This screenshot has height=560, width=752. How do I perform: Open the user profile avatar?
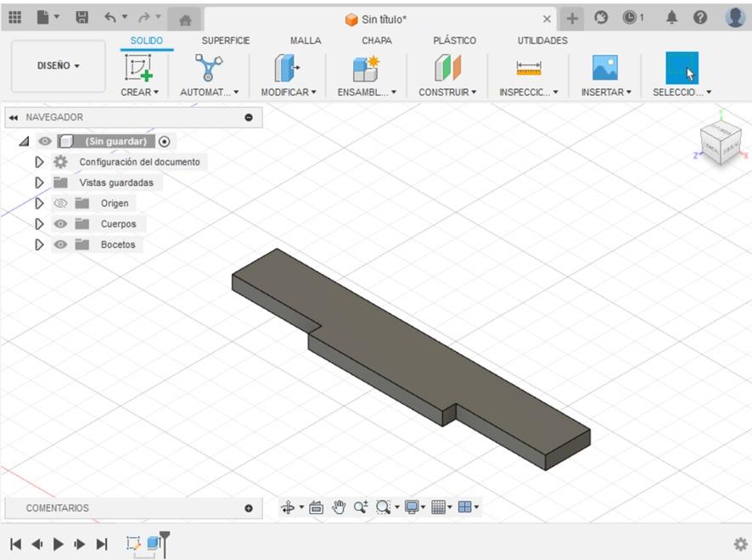pos(735,17)
